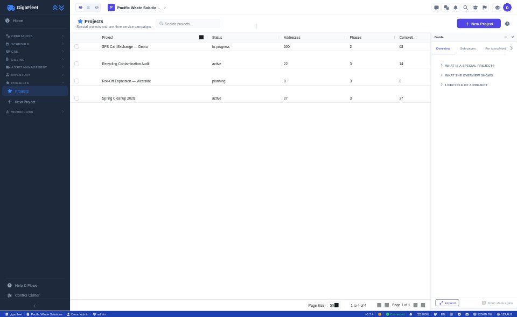
Task: Expand the Workflows sidebar section
Action: click(x=35, y=112)
